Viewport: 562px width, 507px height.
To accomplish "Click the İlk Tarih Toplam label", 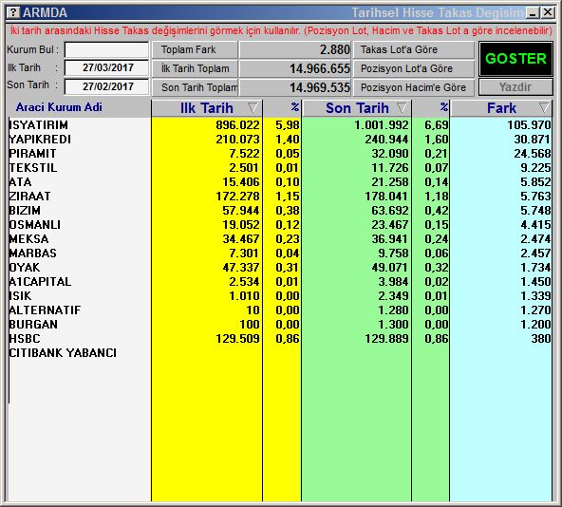I will [195, 68].
